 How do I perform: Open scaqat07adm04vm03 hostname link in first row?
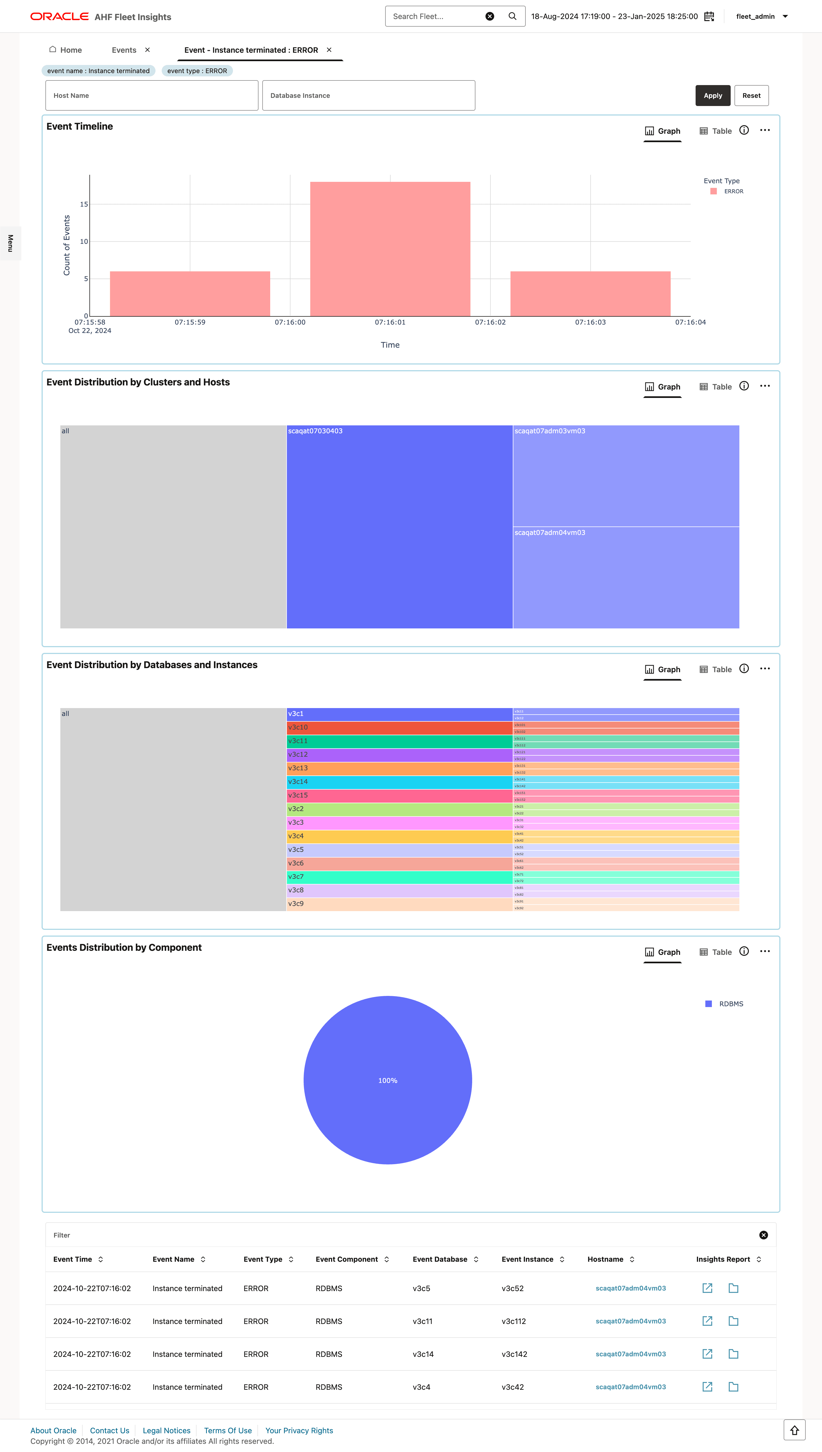630,1288
